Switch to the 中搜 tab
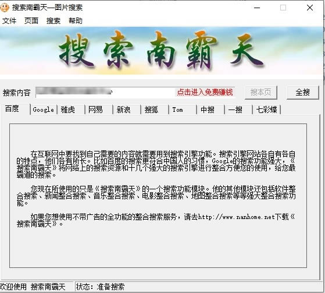This screenshot has height=293, width=325. coord(210,110)
